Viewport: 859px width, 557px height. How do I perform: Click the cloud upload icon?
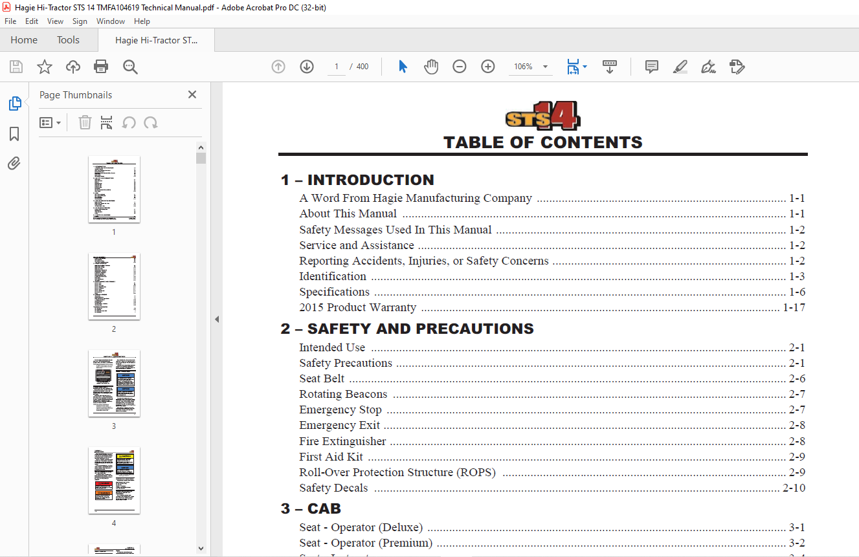[x=73, y=67]
